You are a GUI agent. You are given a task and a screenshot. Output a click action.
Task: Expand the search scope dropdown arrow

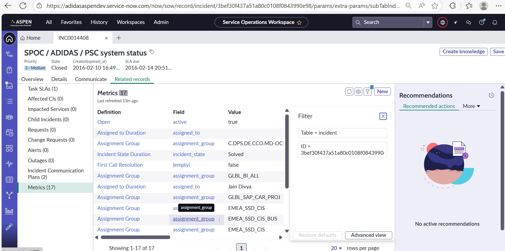(x=428, y=22)
